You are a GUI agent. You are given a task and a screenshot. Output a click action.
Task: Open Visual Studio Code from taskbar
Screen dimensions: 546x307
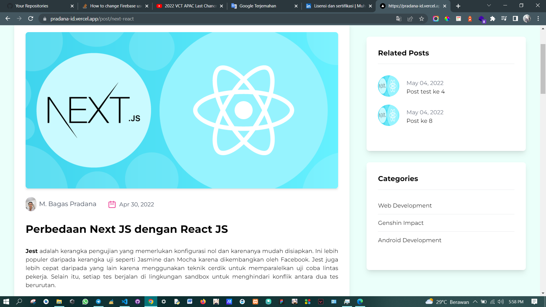coord(124,302)
